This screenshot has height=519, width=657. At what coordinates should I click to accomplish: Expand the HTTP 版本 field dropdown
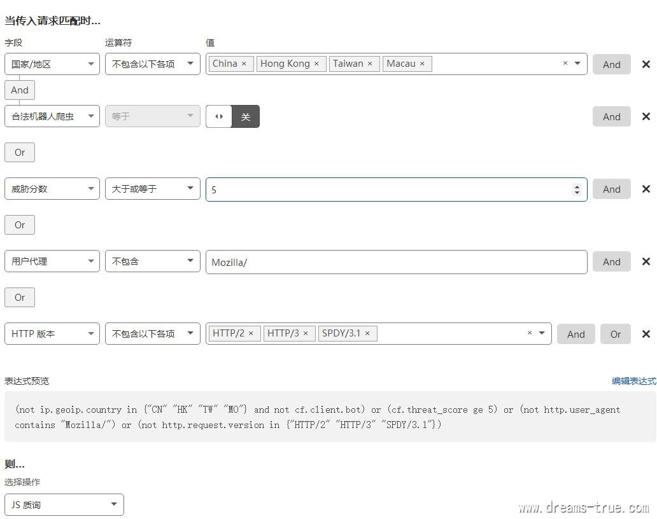tap(52, 334)
